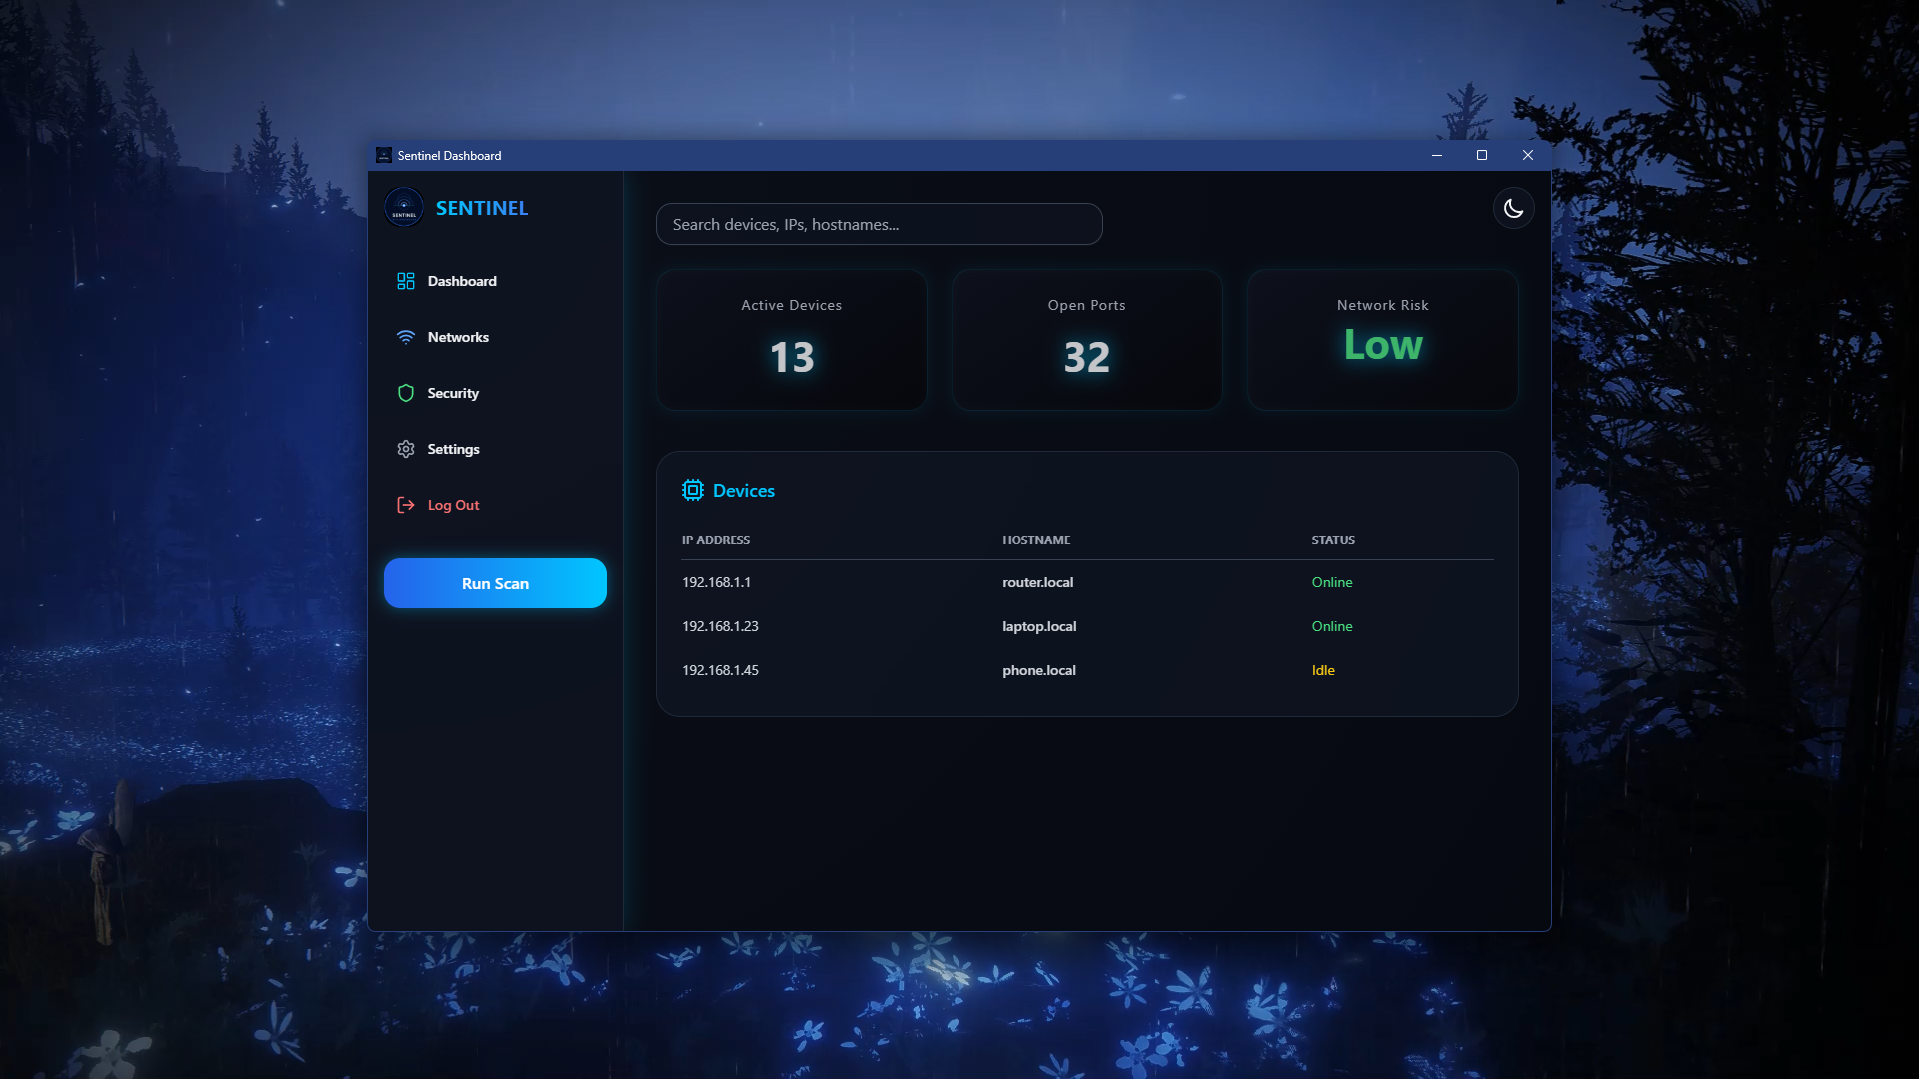Select the 192.168.1.23 laptop row
The image size is (1919, 1079).
720,626
